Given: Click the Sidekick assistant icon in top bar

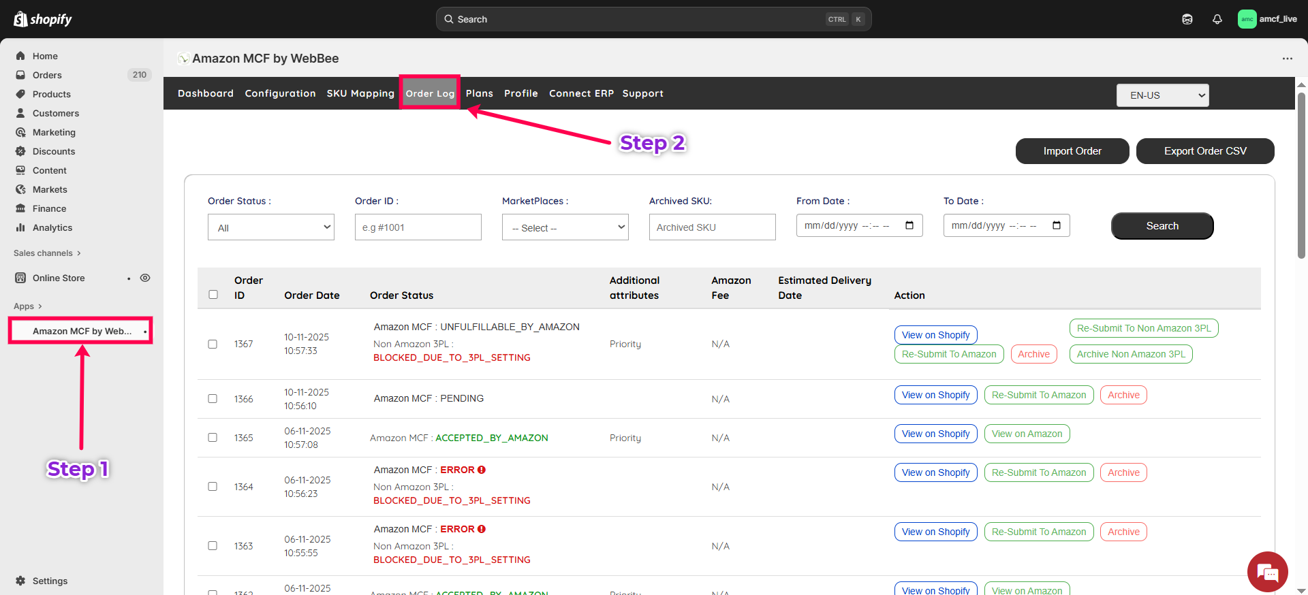Looking at the screenshot, I should tap(1187, 19).
